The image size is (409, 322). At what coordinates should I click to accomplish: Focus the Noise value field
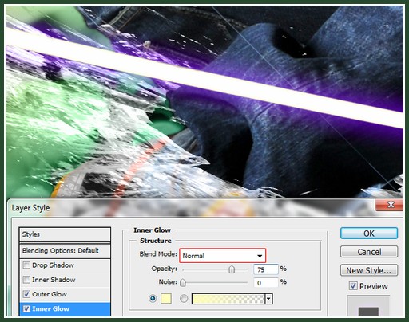pyautogui.click(x=266, y=283)
